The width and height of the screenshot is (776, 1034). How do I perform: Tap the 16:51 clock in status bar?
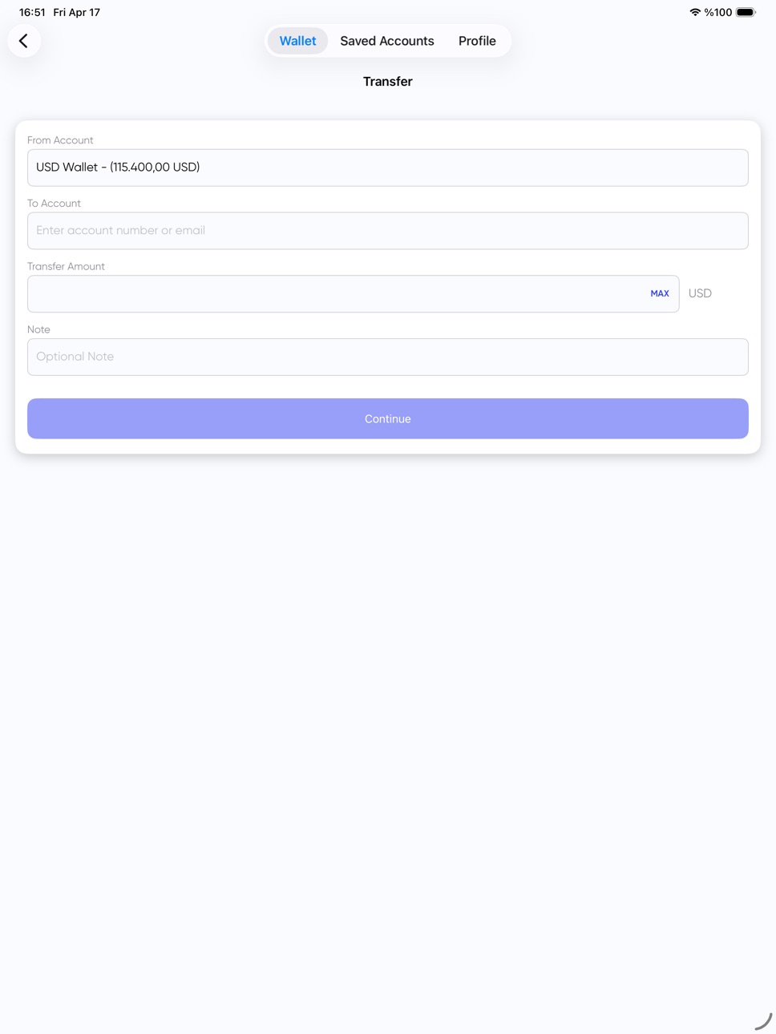pos(32,12)
